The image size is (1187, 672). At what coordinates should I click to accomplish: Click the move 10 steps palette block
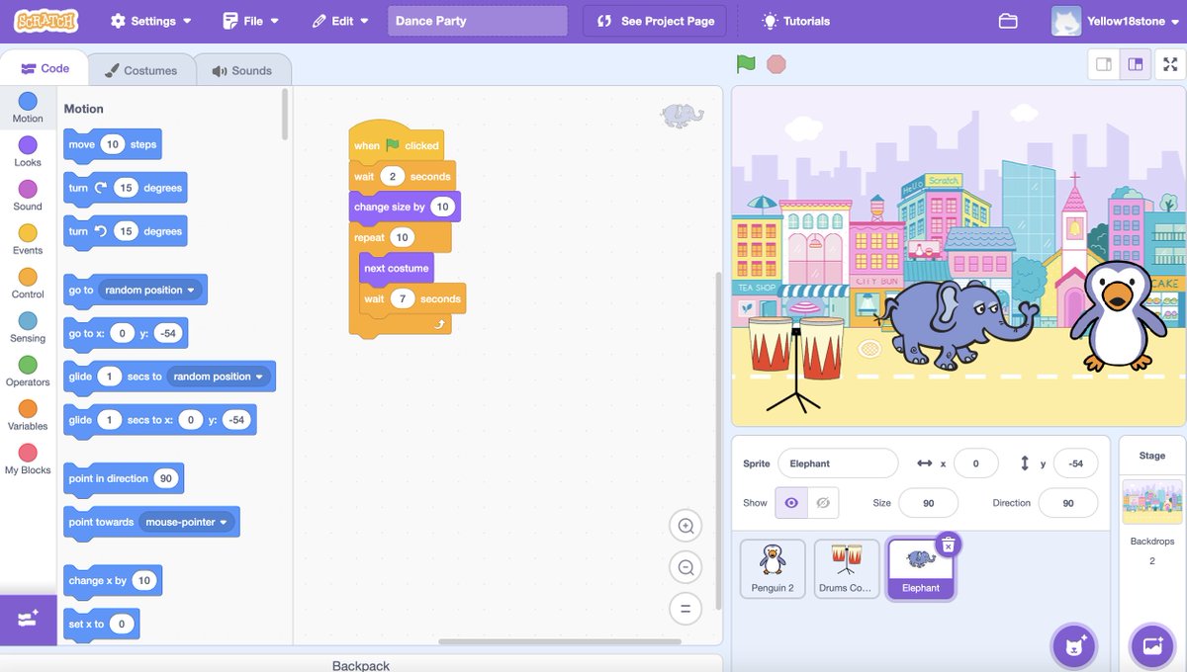[x=112, y=144]
